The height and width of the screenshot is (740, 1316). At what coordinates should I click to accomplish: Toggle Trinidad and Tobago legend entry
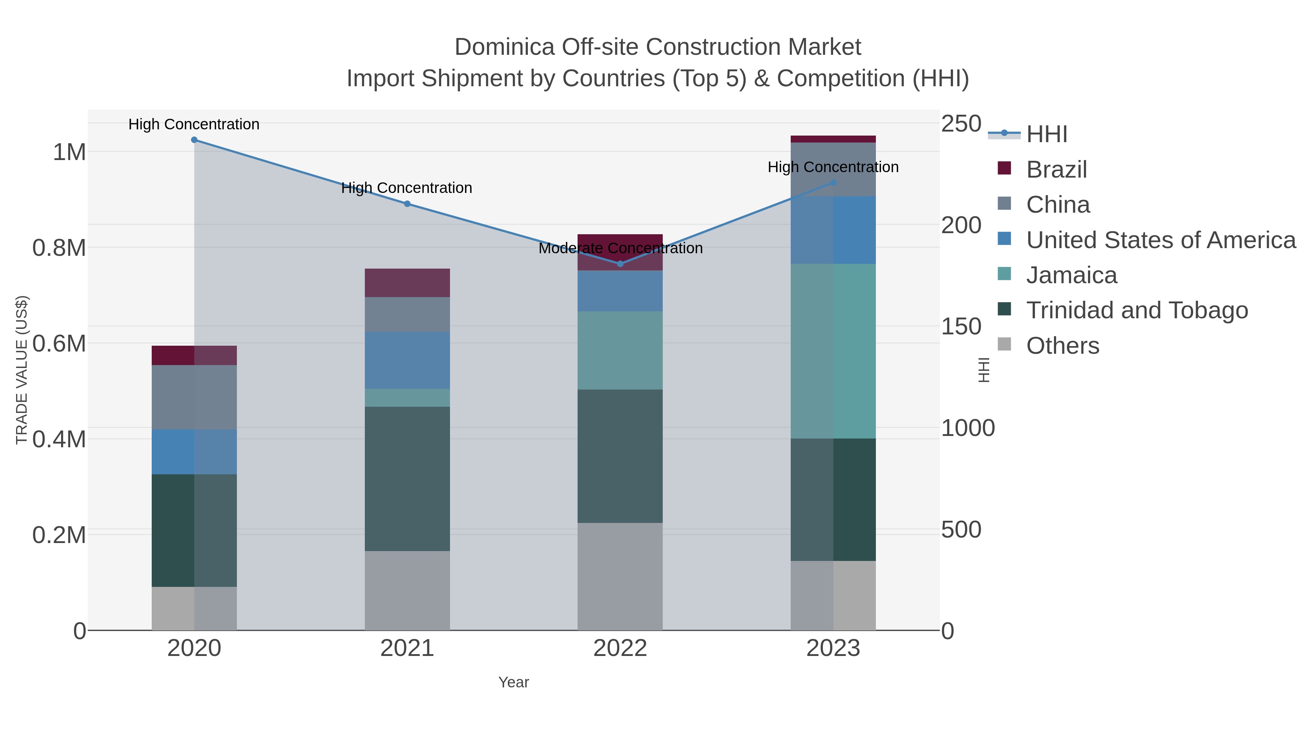[x=1122, y=310]
